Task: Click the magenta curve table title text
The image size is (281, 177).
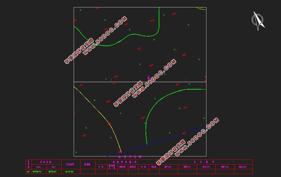Action: tap(130, 156)
